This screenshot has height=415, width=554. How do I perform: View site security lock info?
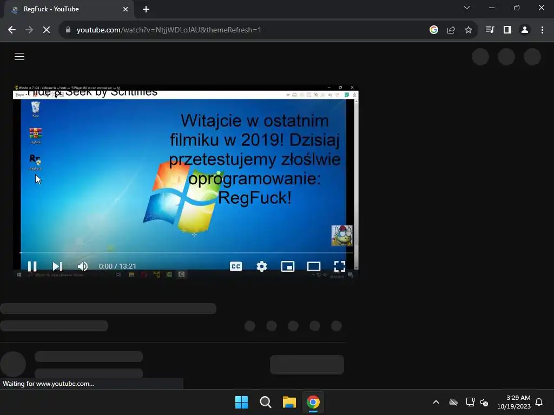coord(68,30)
